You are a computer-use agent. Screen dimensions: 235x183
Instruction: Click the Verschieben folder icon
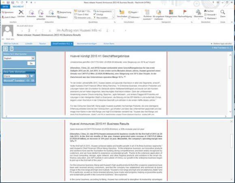(x=122, y=12)
